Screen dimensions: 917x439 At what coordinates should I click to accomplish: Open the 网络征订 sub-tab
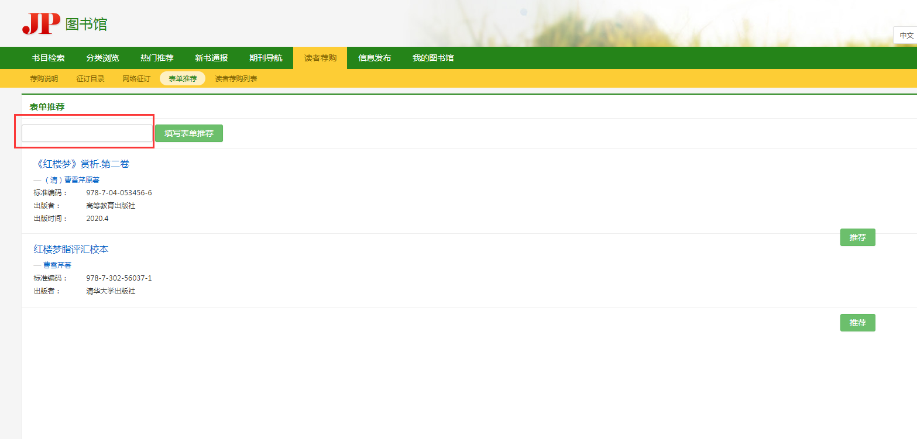point(136,78)
